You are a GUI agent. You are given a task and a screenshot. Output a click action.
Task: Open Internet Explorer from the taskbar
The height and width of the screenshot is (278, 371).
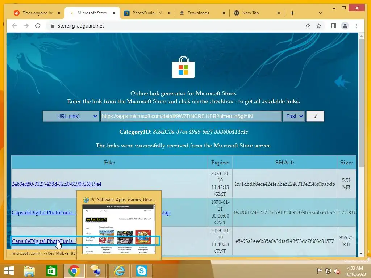point(119,271)
